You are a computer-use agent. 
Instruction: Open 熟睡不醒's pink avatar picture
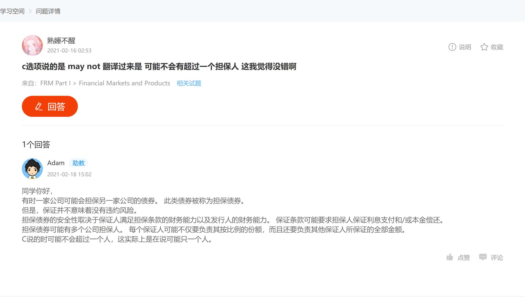32,45
